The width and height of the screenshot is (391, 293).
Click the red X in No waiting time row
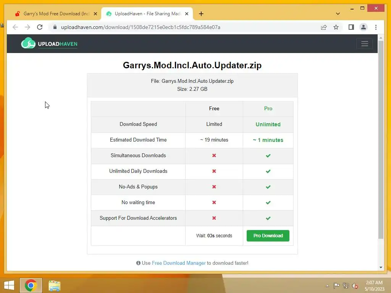tap(214, 203)
